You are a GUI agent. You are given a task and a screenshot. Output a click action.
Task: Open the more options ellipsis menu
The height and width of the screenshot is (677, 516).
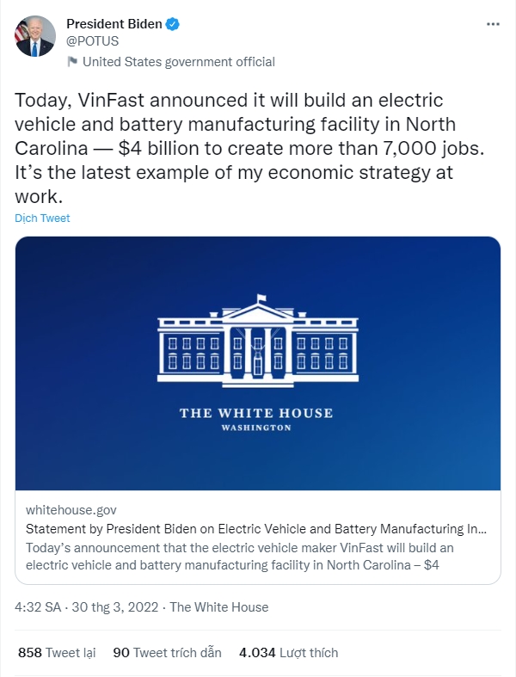pos(493,24)
